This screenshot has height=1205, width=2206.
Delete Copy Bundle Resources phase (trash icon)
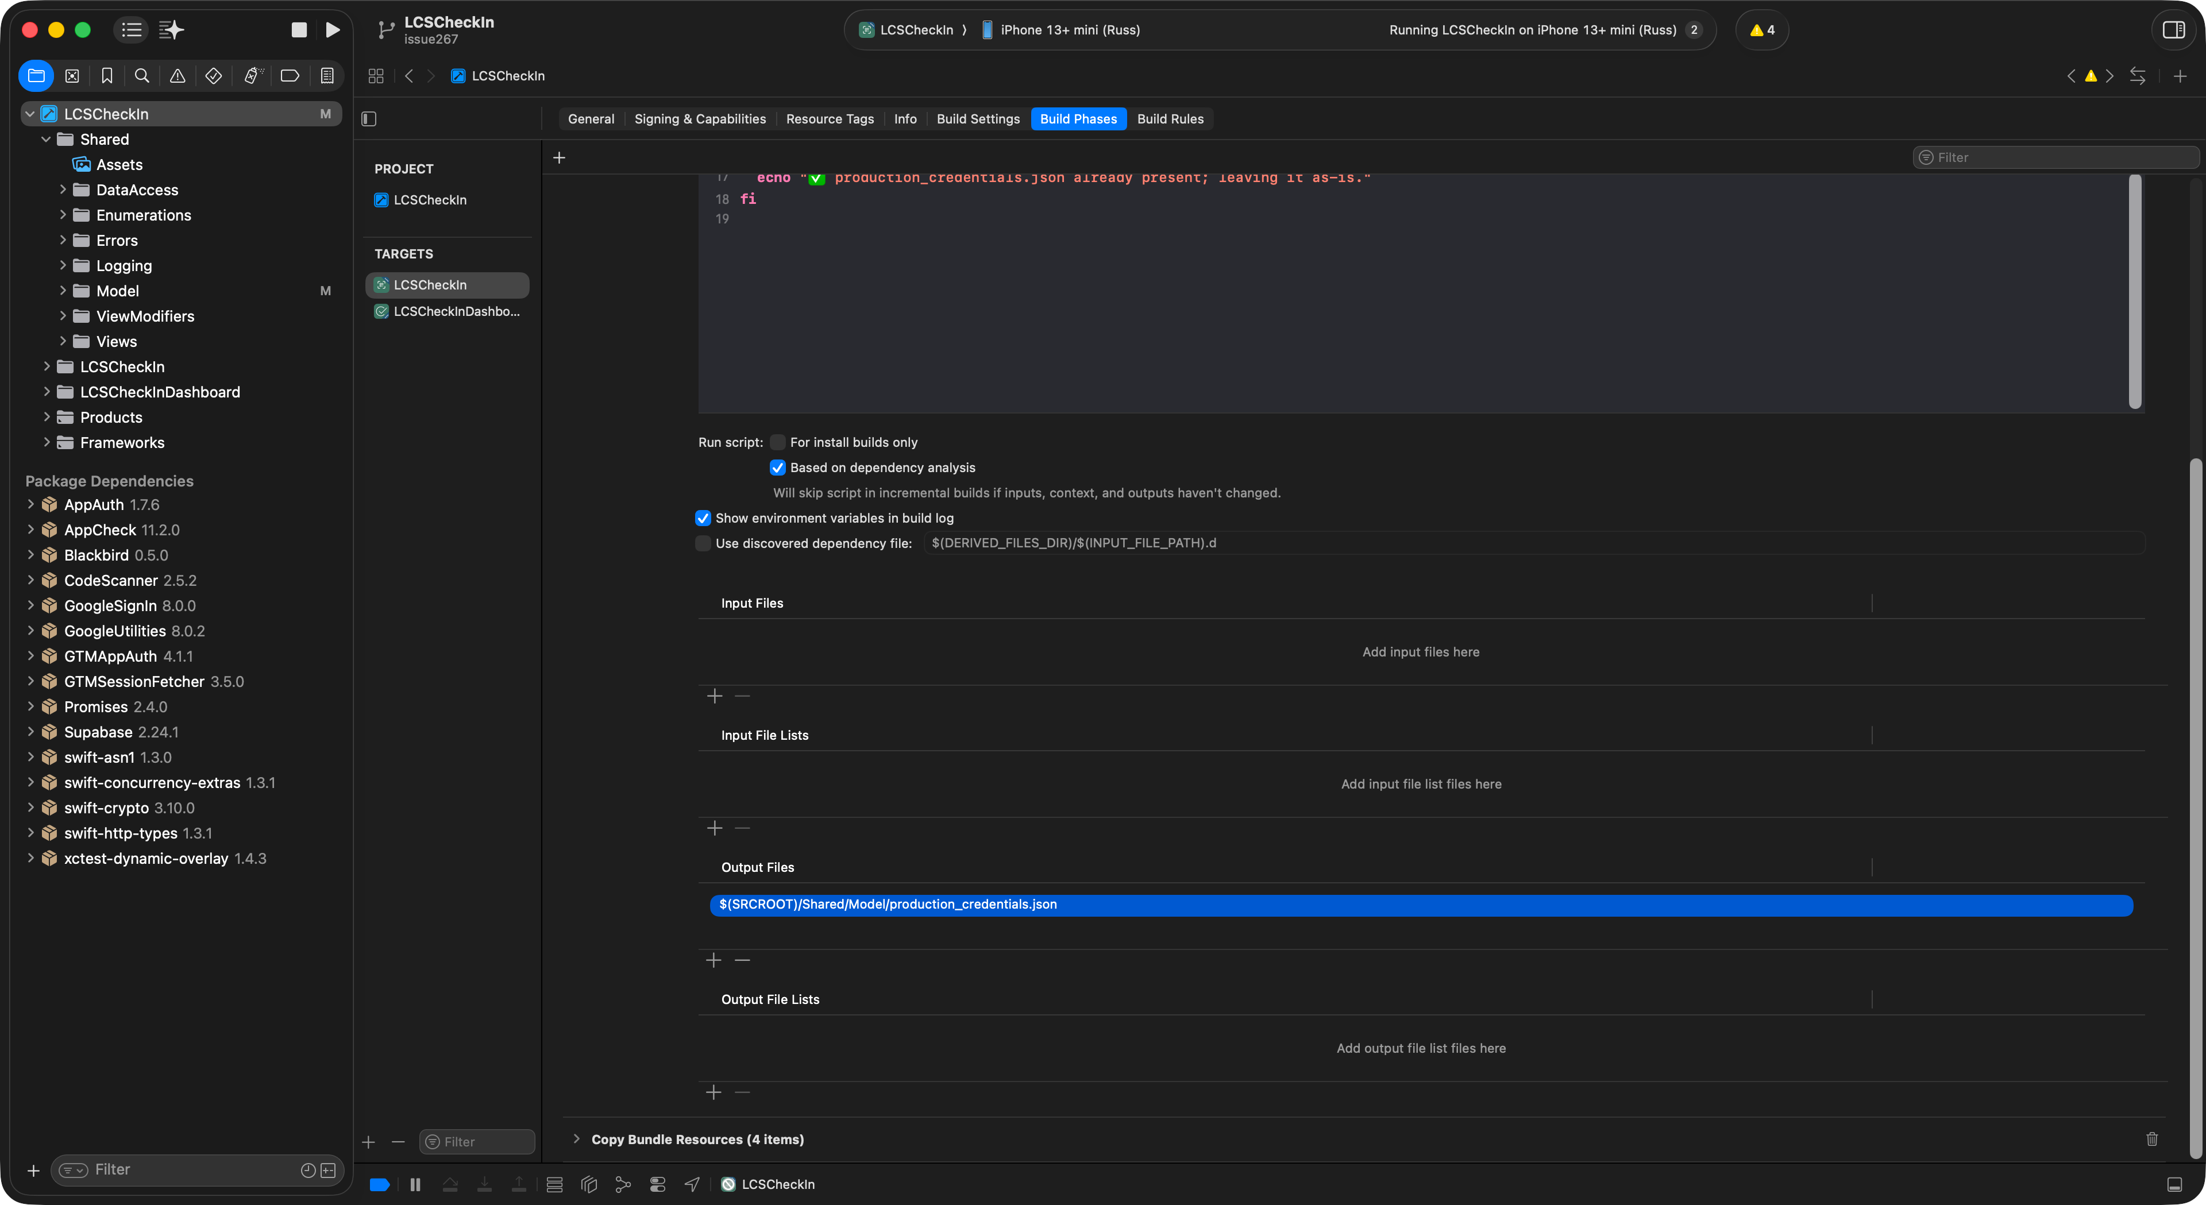2151,1139
